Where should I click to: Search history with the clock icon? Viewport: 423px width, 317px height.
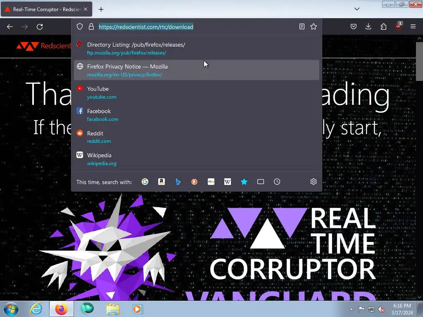tap(277, 182)
